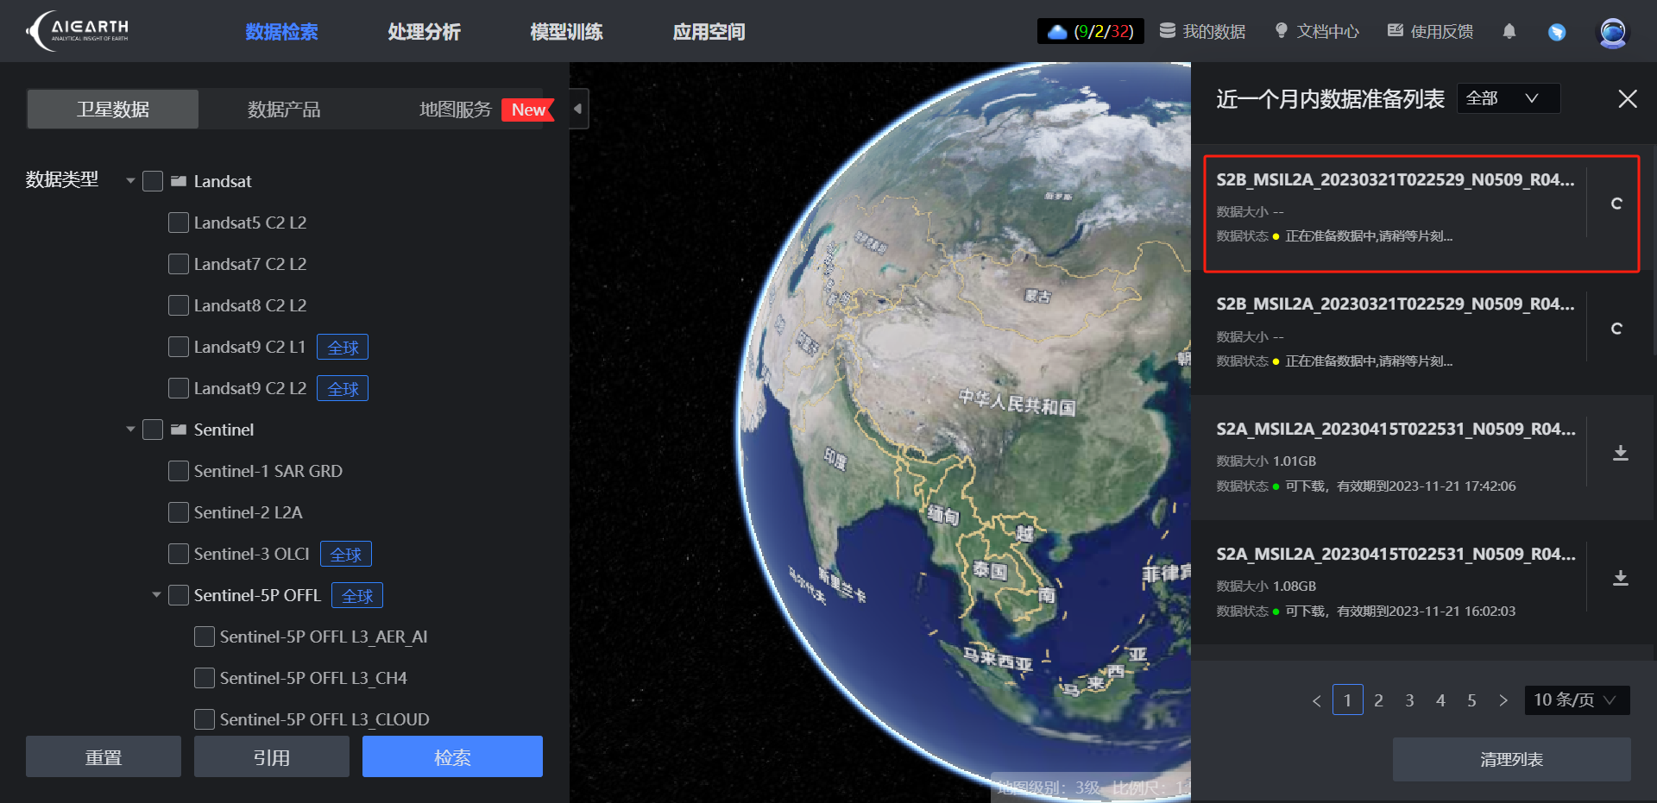Open the cloud quota indicator (9/2/32)
This screenshot has height=803, width=1657.
point(1091,32)
